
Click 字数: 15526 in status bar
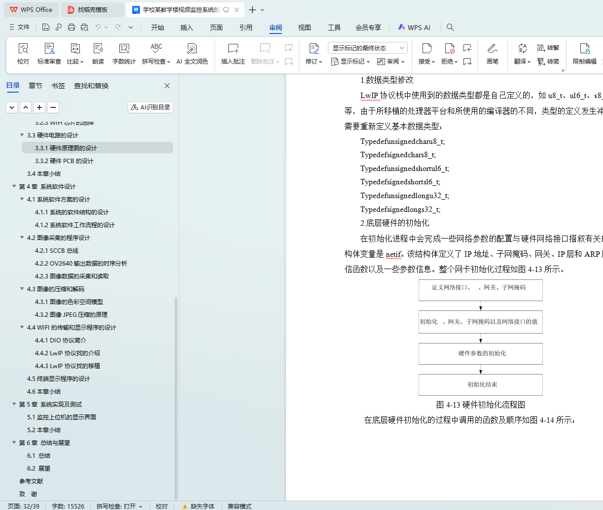pyautogui.click(x=68, y=506)
